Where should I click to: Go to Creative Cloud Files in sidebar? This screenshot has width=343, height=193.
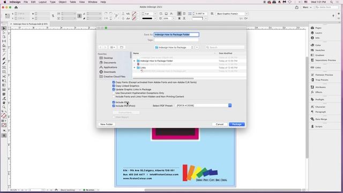click(x=112, y=77)
